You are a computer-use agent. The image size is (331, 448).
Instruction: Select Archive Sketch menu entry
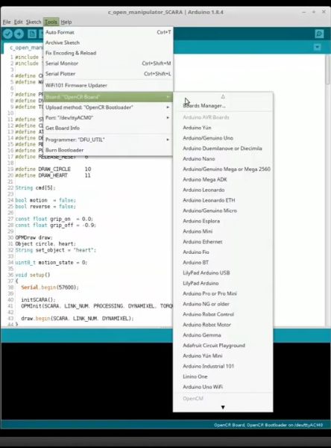(x=108, y=43)
